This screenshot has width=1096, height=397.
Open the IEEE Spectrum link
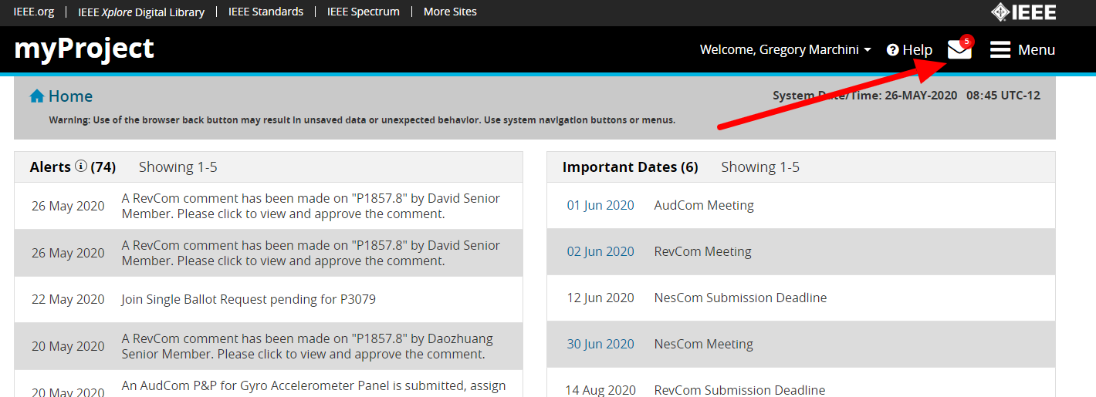coord(364,12)
